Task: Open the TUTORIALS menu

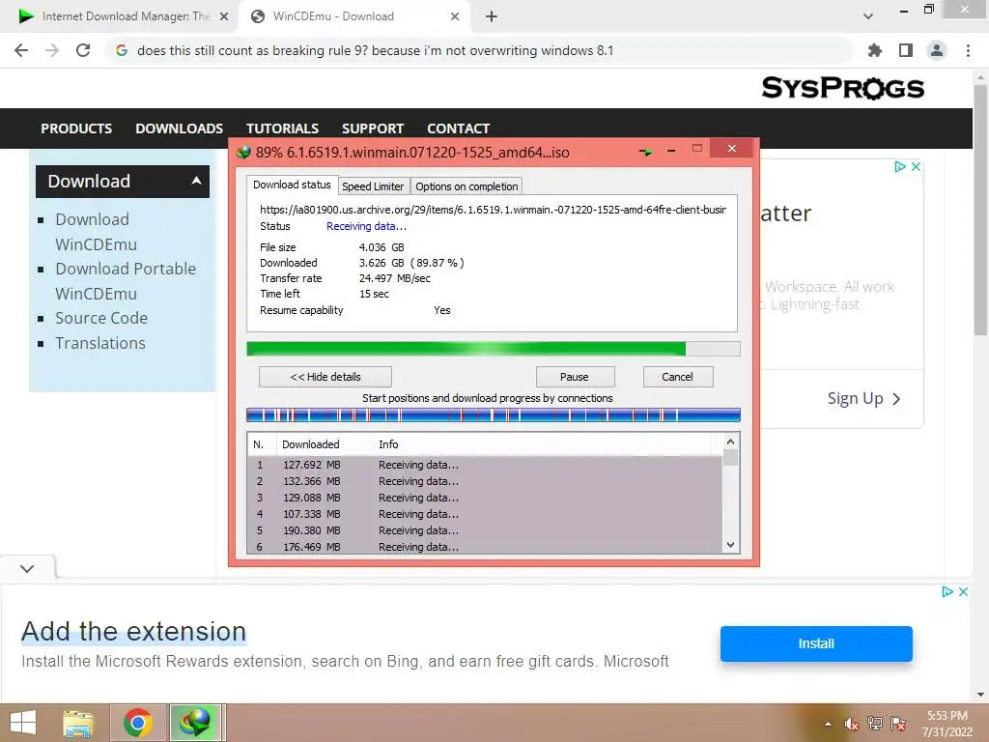Action: (x=282, y=128)
